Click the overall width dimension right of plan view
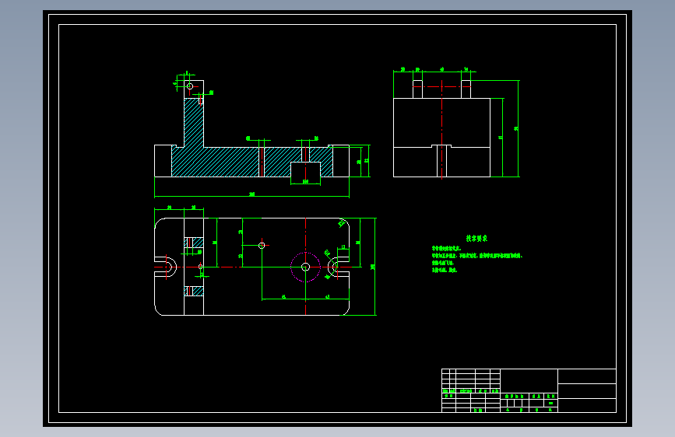The height and width of the screenshot is (437, 675). click(374, 267)
